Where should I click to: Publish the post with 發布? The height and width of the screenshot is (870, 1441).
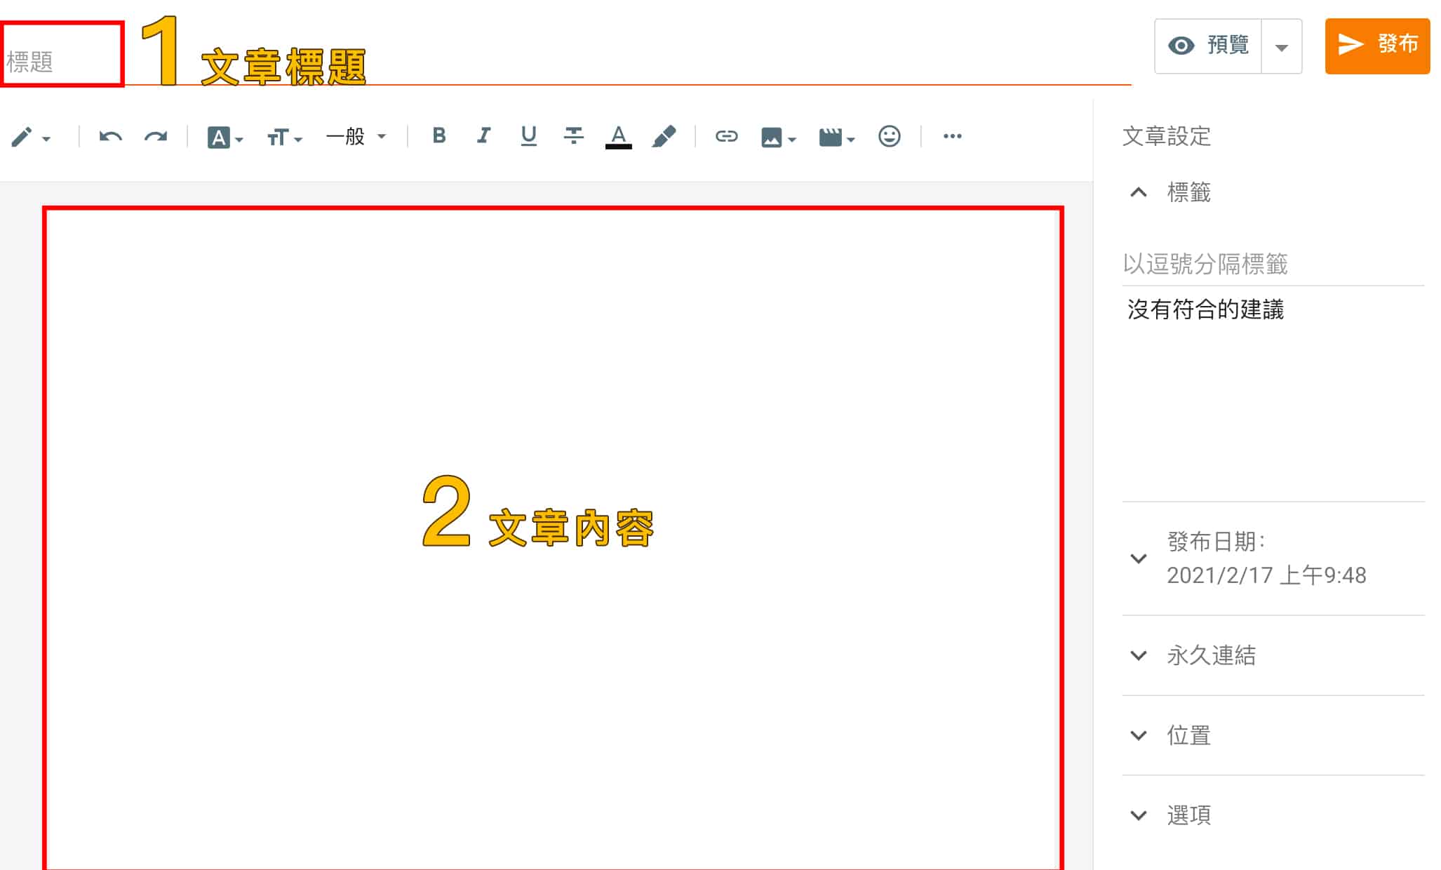click(x=1377, y=46)
